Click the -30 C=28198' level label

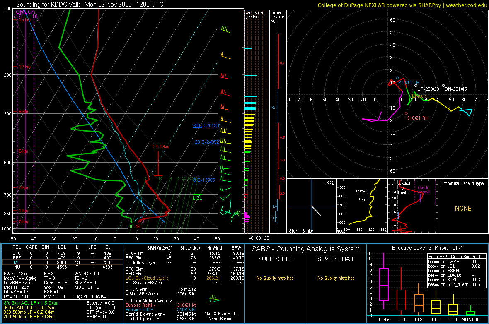pyautogui.click(x=206, y=125)
